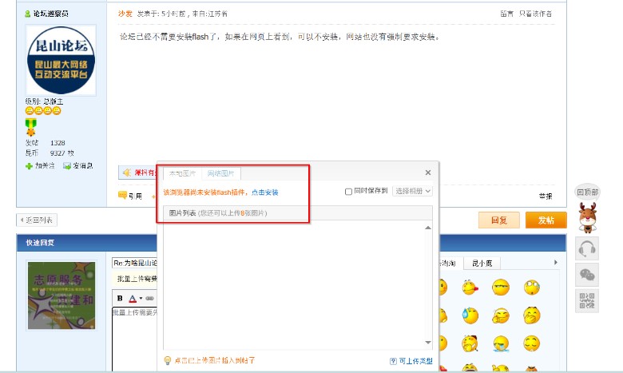
Task: Apply bold formatting in reply editor
Action: coord(120,298)
